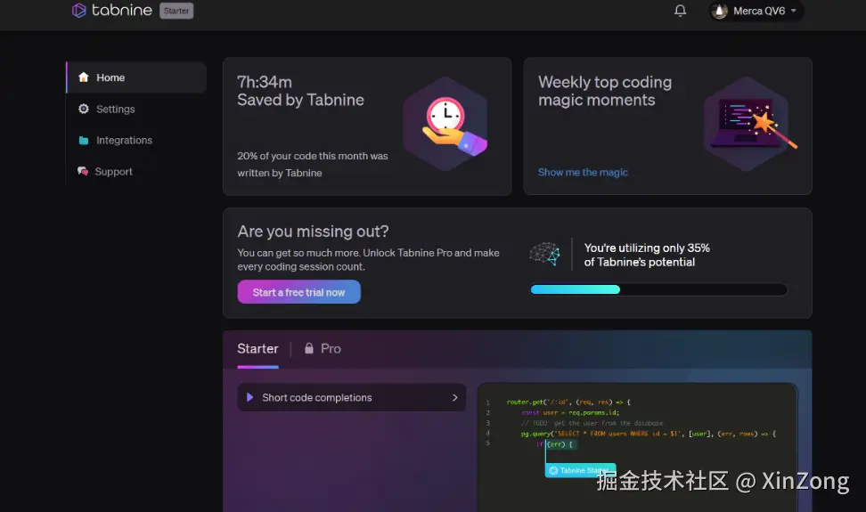866x512 pixels.
Task: Click the brain network icon
Action: pos(544,254)
